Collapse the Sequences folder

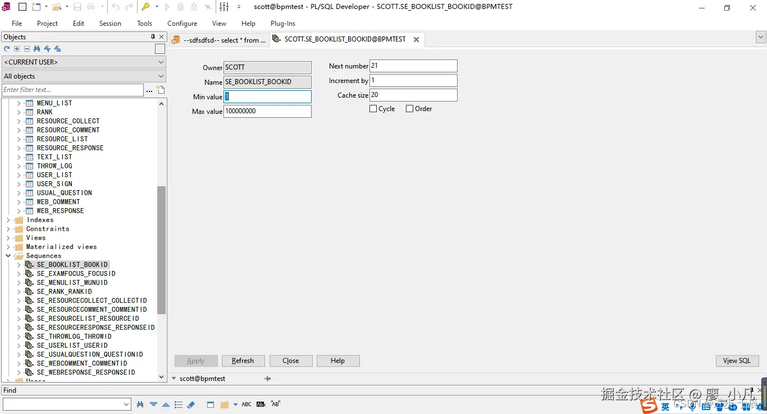tap(8, 256)
